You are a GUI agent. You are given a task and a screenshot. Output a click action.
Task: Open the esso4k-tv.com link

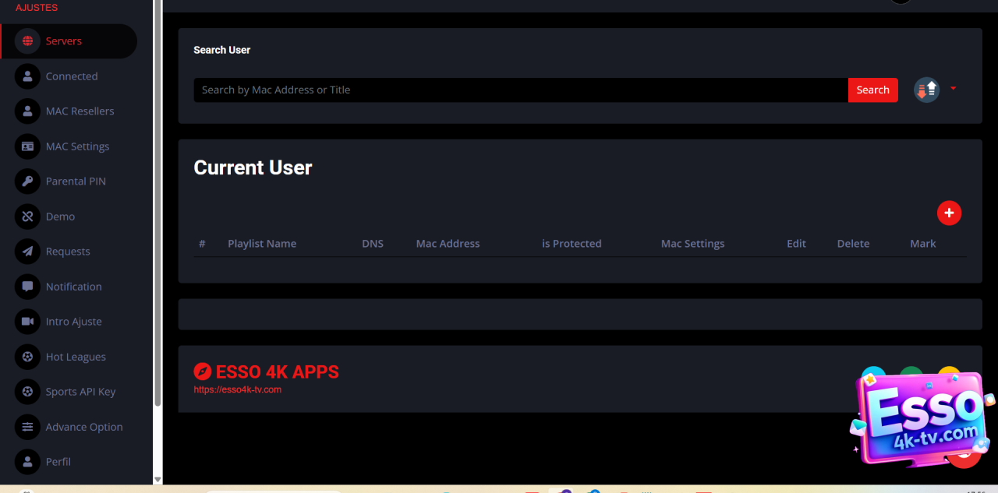point(238,389)
